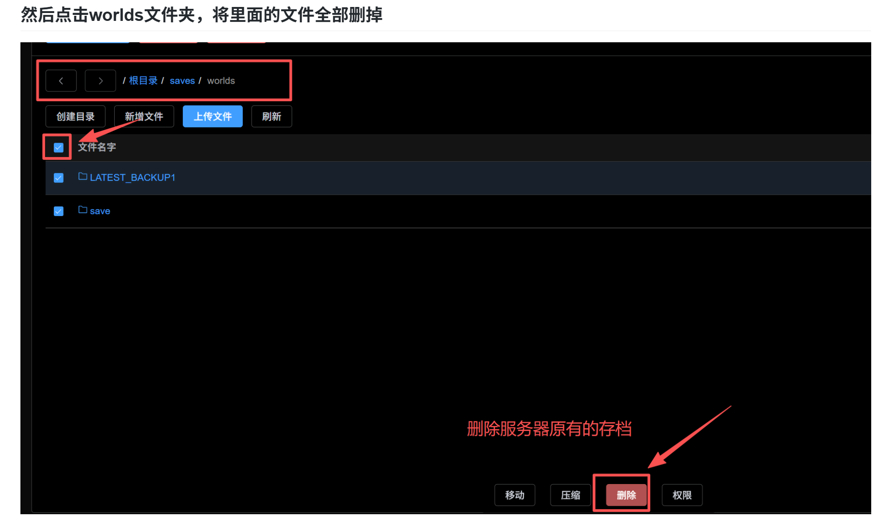Click the blue 上传文件 button
This screenshot has width=887, height=517.
213,117
